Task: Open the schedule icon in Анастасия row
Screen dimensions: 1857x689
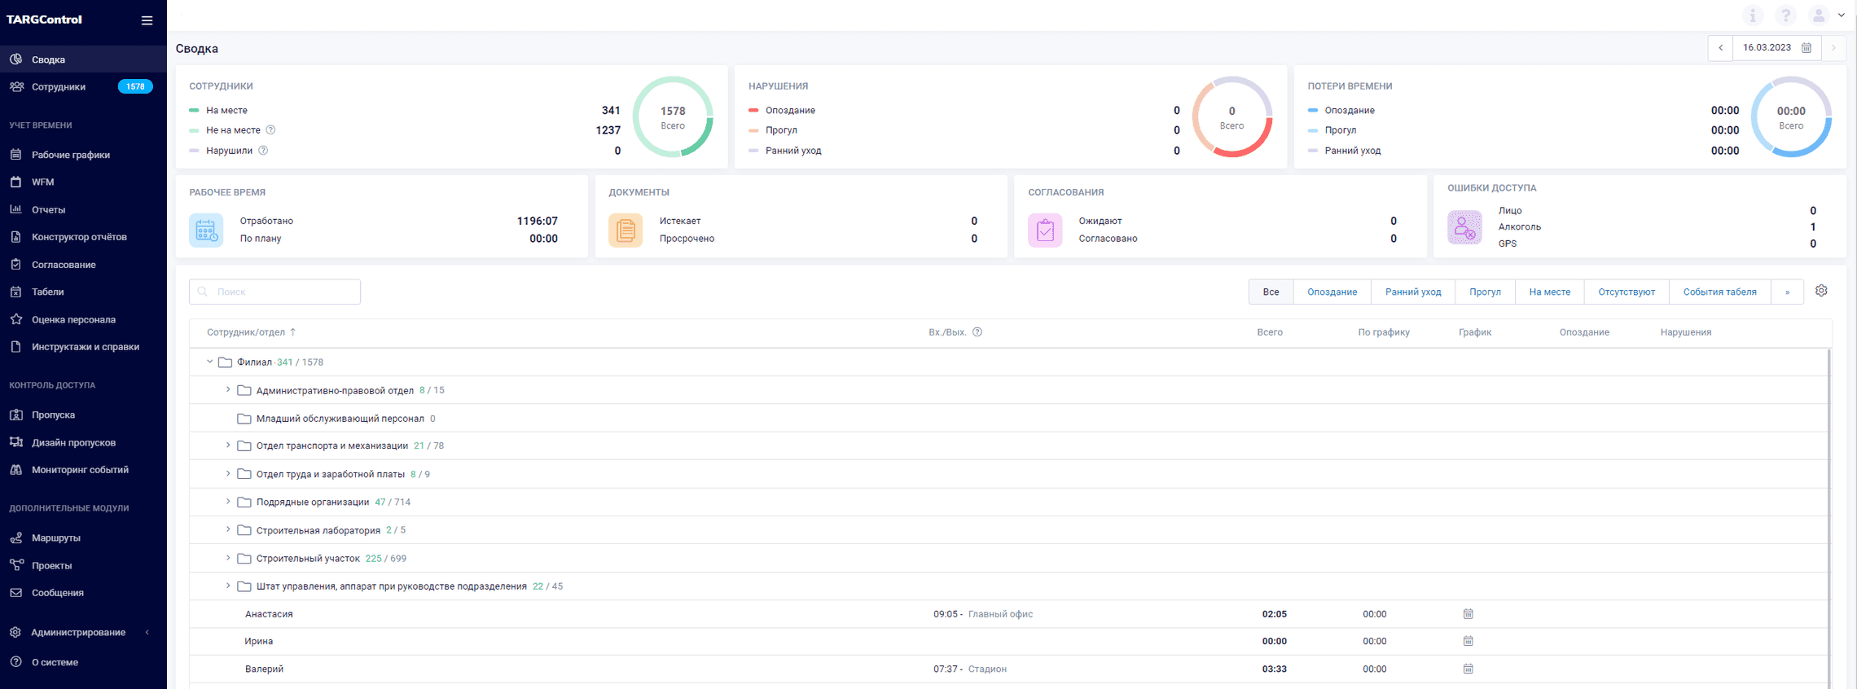Action: 1468,614
